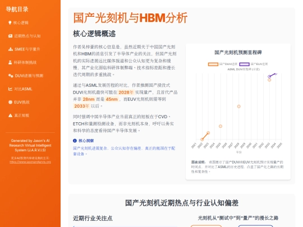Click the highlighted 45nm text
The height and width of the screenshot is (227, 303).
point(112,99)
